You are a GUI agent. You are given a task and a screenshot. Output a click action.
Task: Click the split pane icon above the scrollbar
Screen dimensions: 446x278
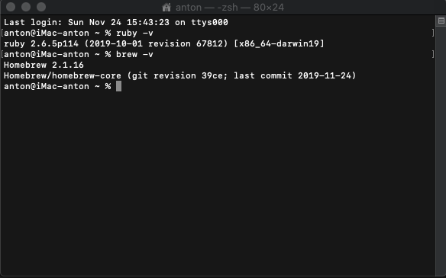(441, 21)
